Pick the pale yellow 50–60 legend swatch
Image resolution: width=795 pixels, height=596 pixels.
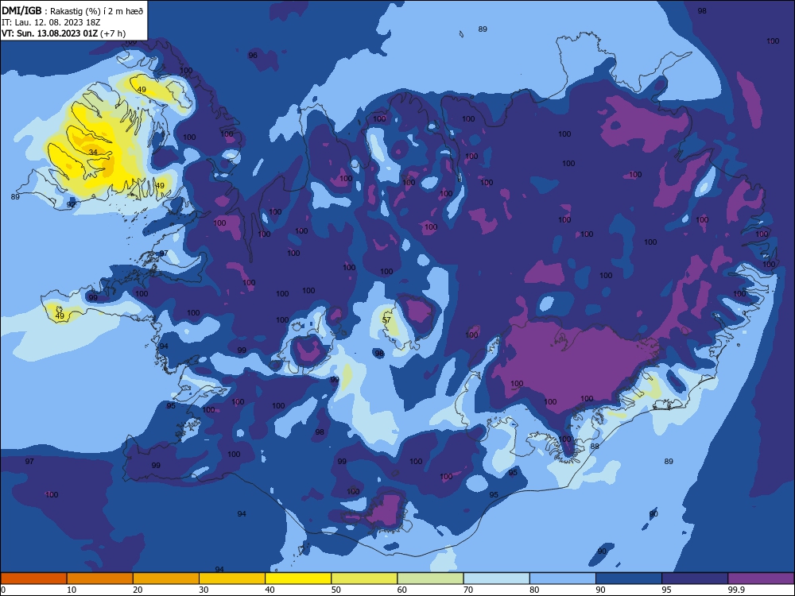(365, 579)
